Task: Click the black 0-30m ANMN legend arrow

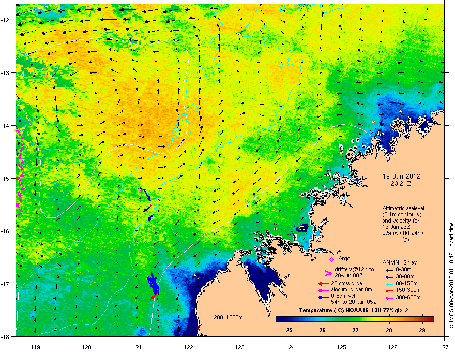Action: pos(388,270)
